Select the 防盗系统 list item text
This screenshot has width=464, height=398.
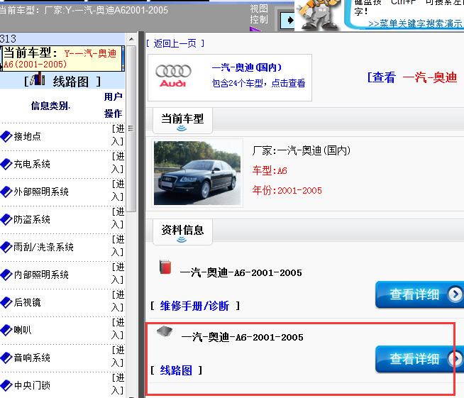point(32,219)
